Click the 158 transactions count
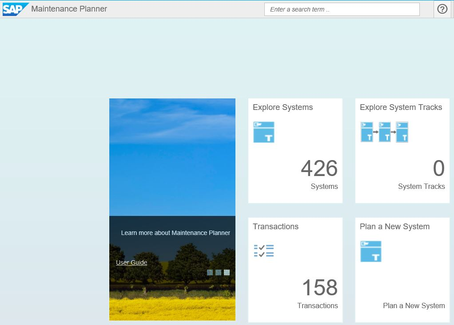Image resolution: width=454 pixels, height=325 pixels. (320, 287)
